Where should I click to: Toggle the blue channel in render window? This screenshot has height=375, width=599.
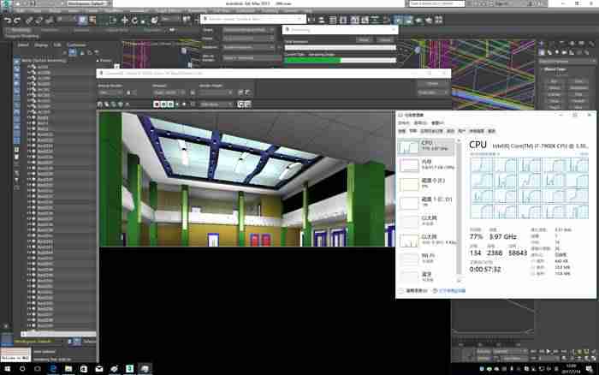[x=170, y=104]
